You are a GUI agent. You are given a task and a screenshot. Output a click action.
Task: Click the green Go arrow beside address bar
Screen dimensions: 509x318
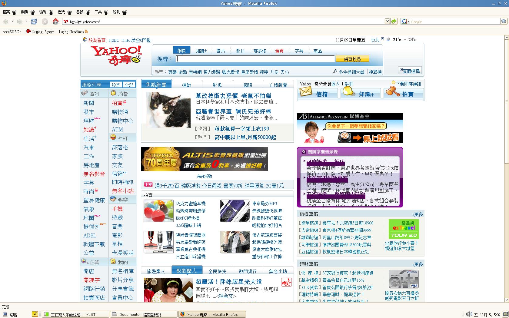click(394, 21)
